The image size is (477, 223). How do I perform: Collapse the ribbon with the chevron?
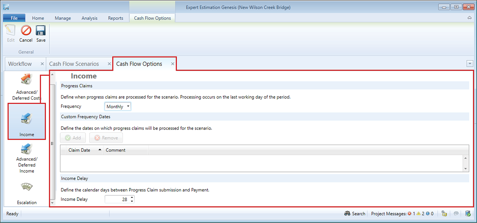470,18
